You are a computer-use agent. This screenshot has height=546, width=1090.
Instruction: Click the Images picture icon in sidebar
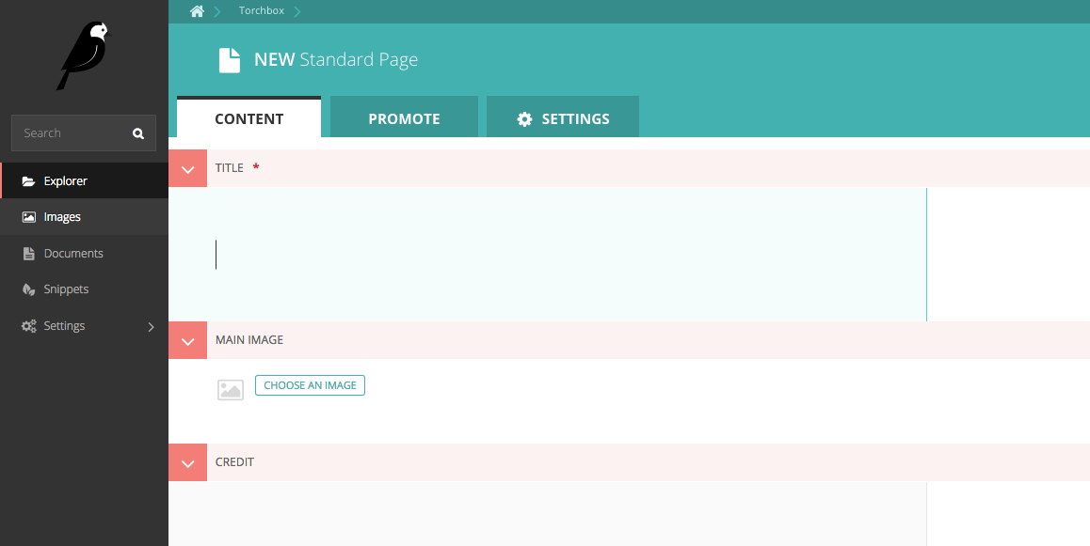coord(28,217)
